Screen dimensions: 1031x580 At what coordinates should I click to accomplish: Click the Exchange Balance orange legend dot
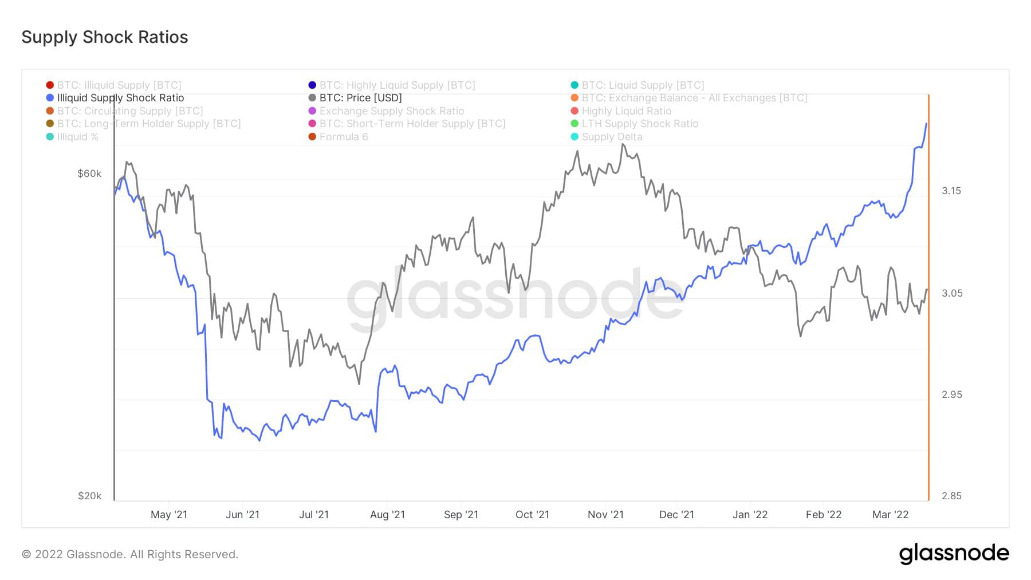pyautogui.click(x=574, y=98)
